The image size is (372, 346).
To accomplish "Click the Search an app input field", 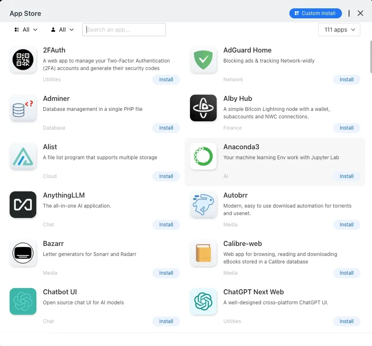I will click(124, 30).
